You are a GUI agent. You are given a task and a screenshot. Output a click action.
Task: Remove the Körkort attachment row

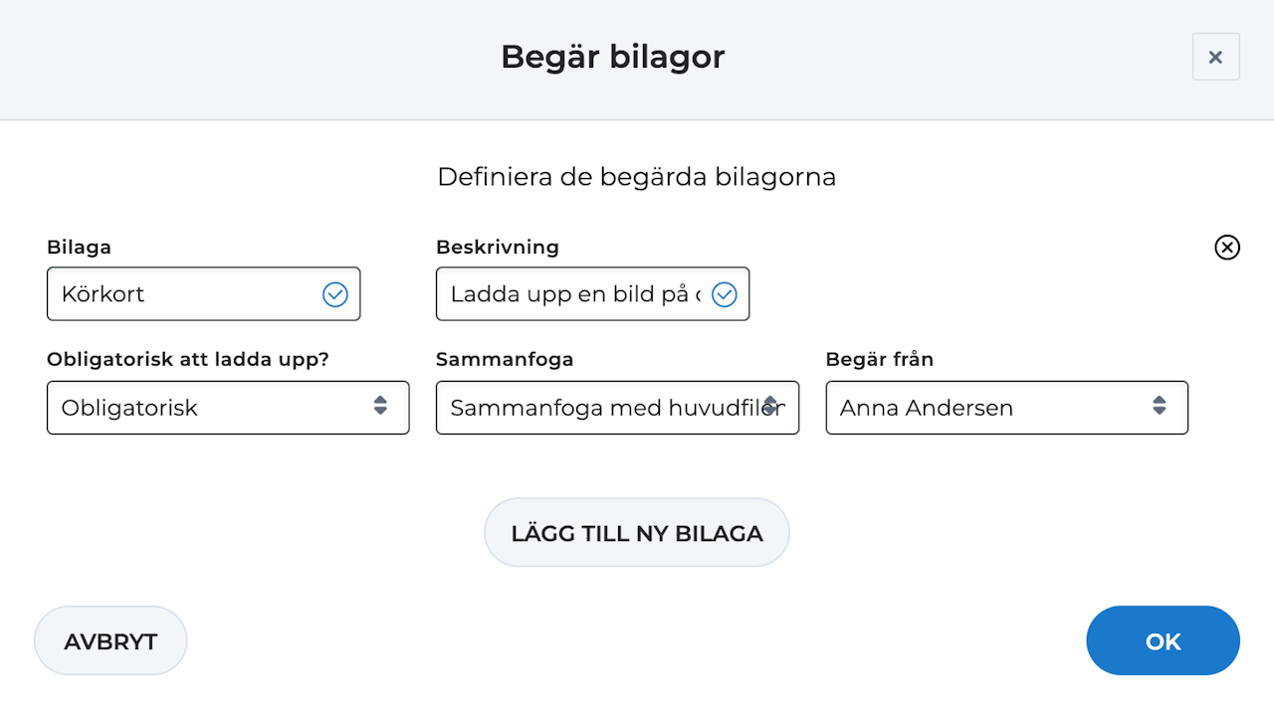(1227, 248)
